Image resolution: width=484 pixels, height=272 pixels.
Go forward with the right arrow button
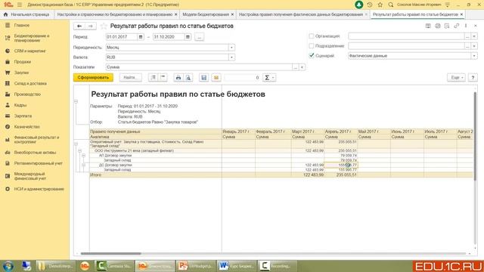pyautogui.click(x=91, y=26)
